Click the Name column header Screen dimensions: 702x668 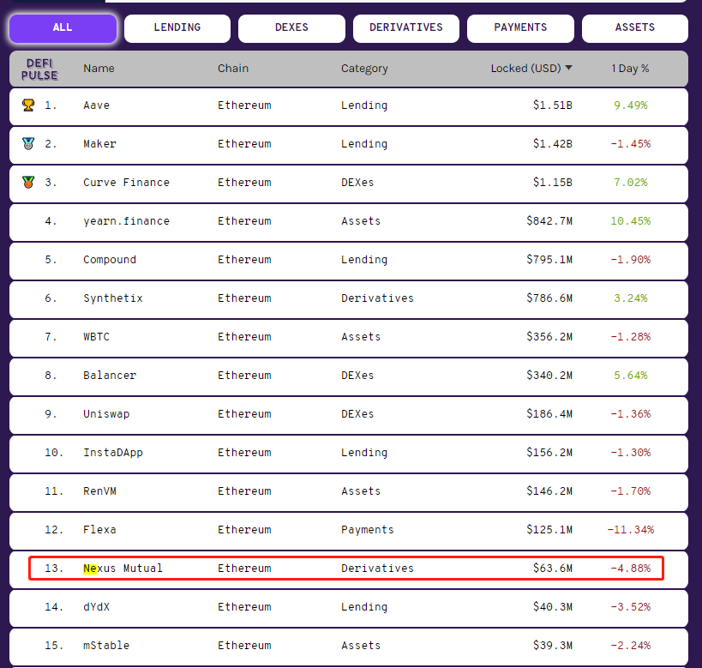tap(99, 69)
